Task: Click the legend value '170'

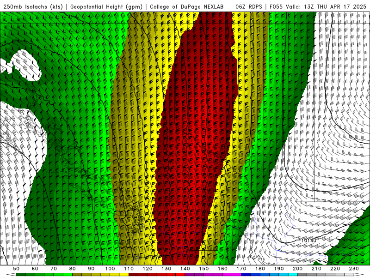Action: [x=241, y=269]
